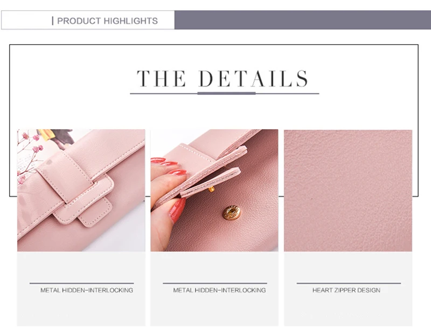Viewport: 431px width, 336px height.
Task: Click the METAL HIDDEN-INTERLOCKING caption below the snap photo
Action: [x=219, y=290]
